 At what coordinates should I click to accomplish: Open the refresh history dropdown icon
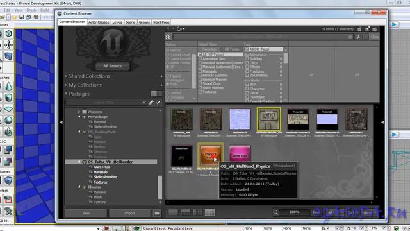point(181,28)
